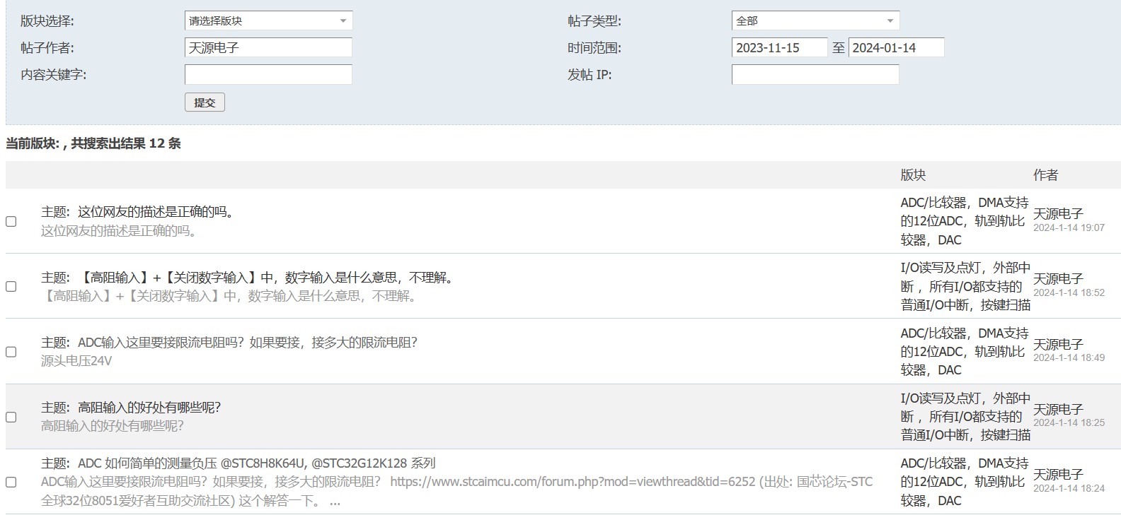Click I/O读写及点灯 board name in 高阻输入的好处 row

tap(965, 417)
